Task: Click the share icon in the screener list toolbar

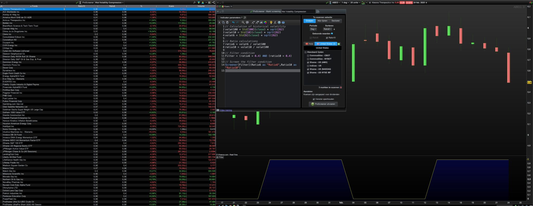Action: 214,3
